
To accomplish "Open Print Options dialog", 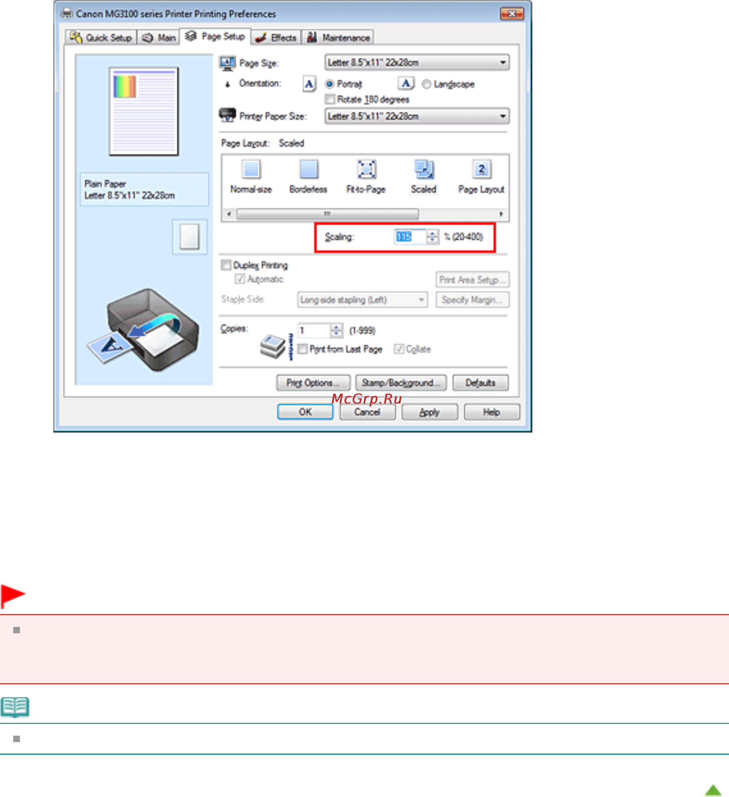I will (x=313, y=383).
